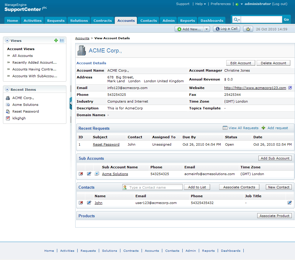Open website in new window icon
Screen dimensions: 295x260
click(290, 88)
